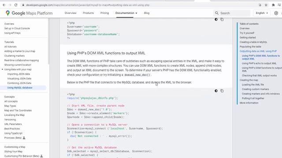
Task: Jump to Loading the XML file
Action: (x=253, y=85)
